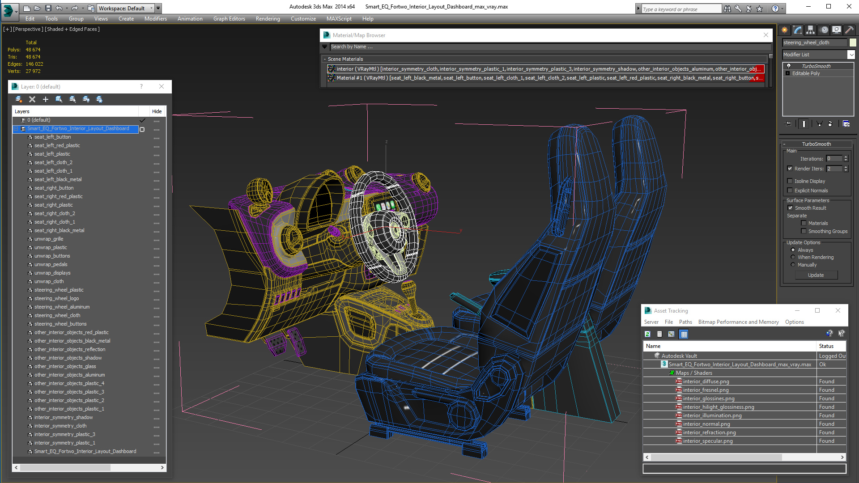Delete highlighted layer X icon

pyautogui.click(x=32, y=99)
